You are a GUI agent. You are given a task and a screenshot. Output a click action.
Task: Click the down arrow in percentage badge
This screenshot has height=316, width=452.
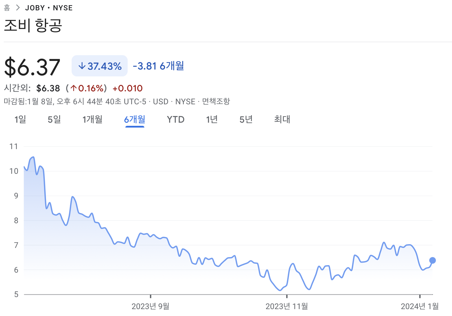[x=82, y=66]
